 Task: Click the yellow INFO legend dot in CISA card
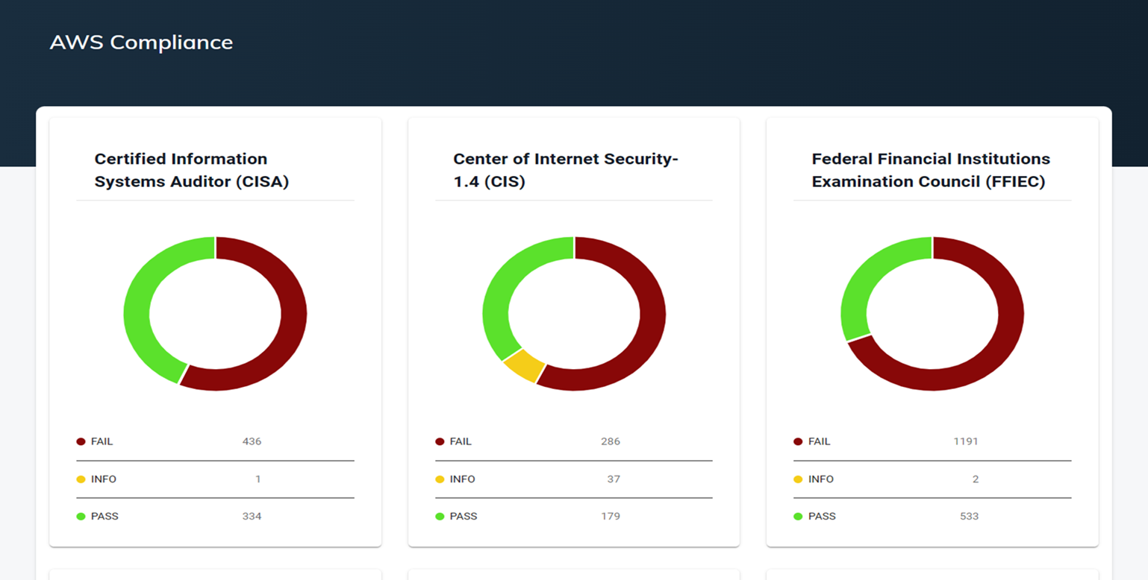click(81, 479)
